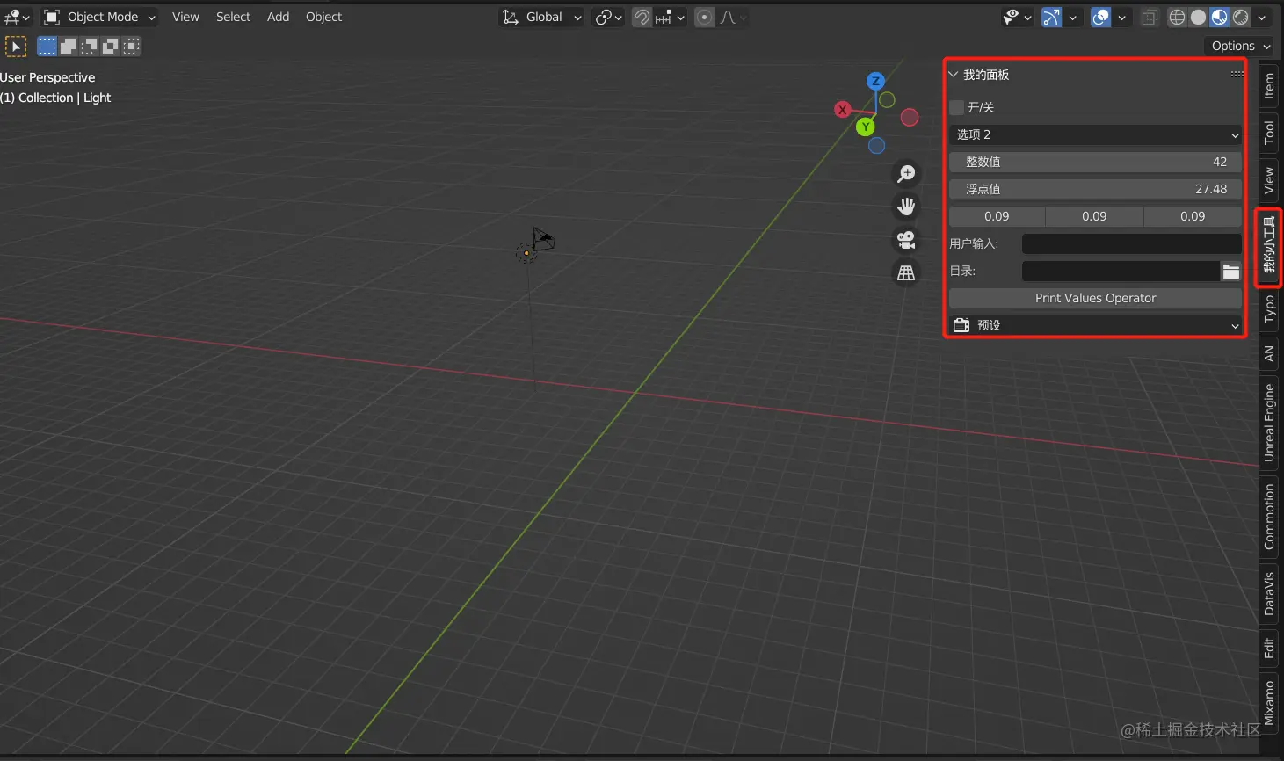This screenshot has height=761, width=1284.
Task: Enable the 开/关 checkbox
Action: pyautogui.click(x=957, y=107)
